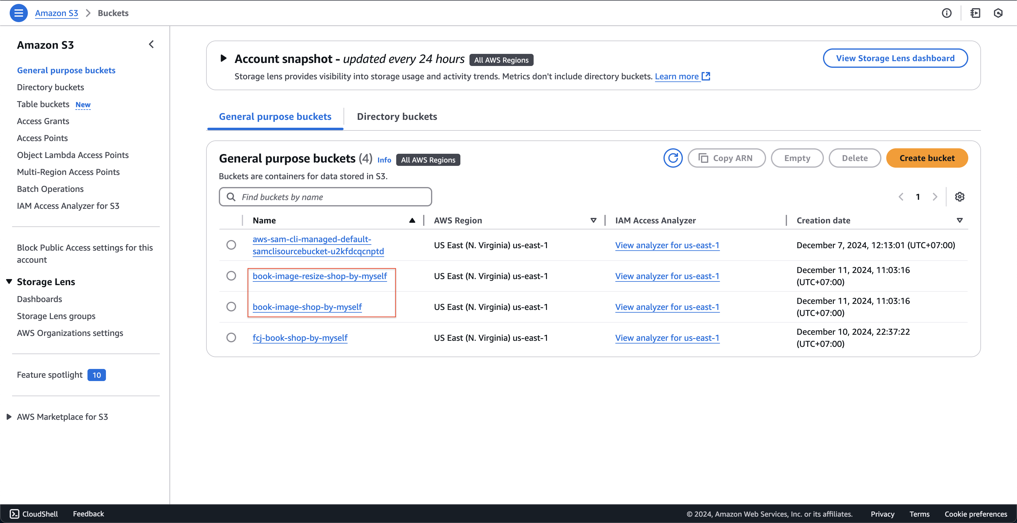Open Cookie preferences in footer
The height and width of the screenshot is (523, 1017).
point(976,514)
